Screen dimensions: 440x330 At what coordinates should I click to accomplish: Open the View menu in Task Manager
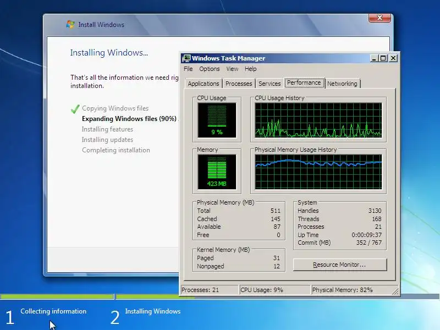coord(232,69)
